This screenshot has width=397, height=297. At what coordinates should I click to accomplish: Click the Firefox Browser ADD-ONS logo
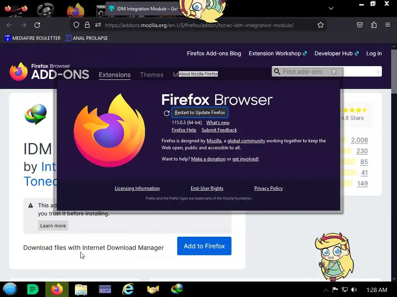click(x=49, y=72)
